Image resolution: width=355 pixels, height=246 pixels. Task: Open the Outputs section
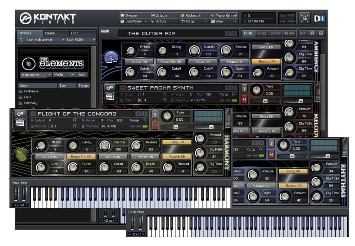159,15
